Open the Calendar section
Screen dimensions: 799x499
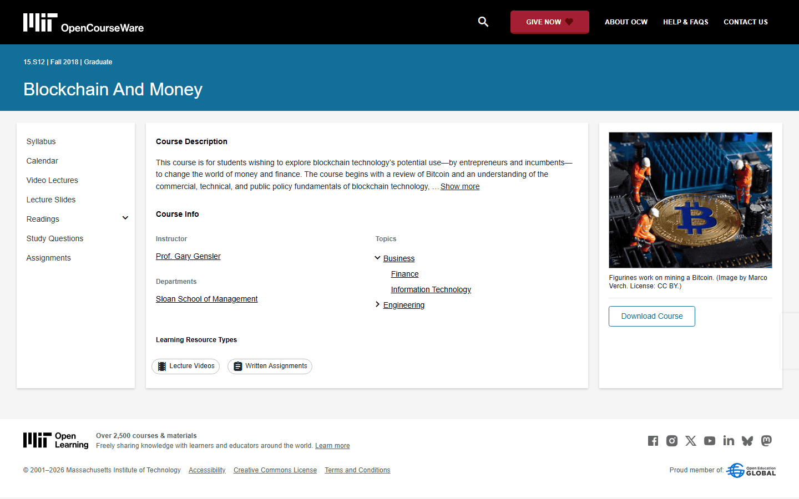[42, 161]
